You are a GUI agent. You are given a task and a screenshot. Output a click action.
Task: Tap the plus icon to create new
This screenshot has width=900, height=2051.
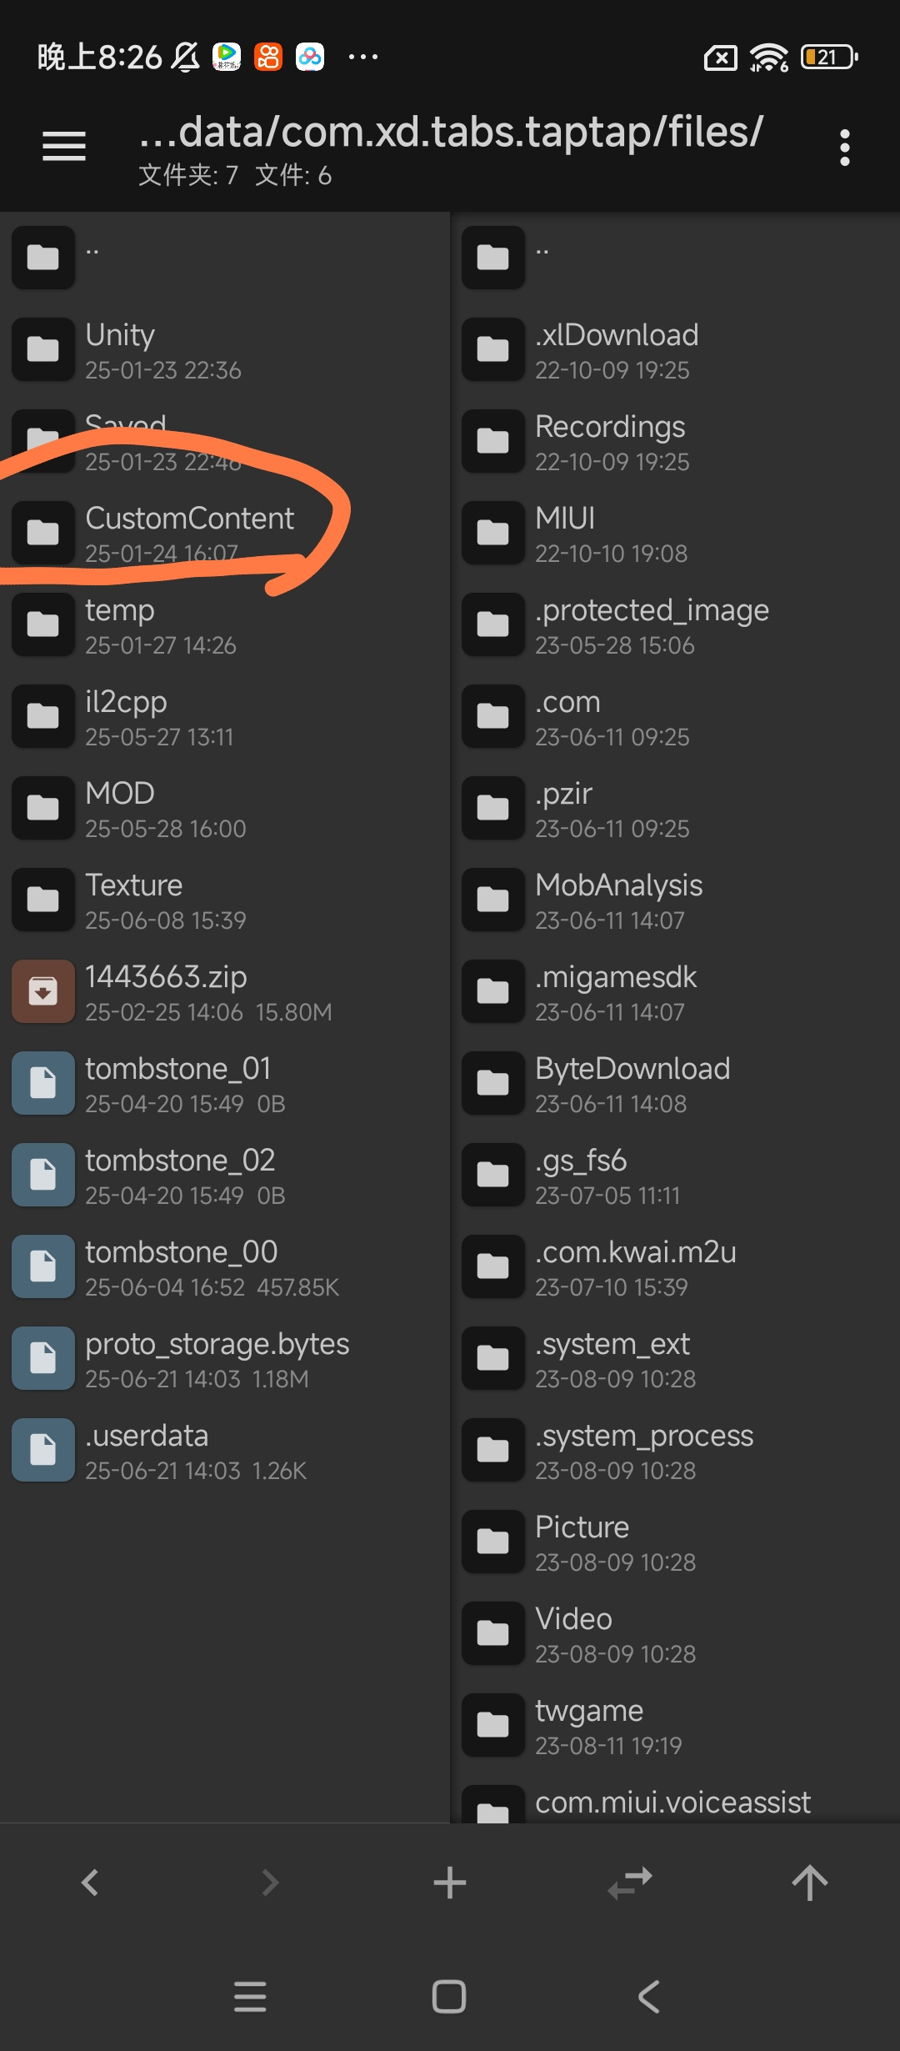(450, 1882)
